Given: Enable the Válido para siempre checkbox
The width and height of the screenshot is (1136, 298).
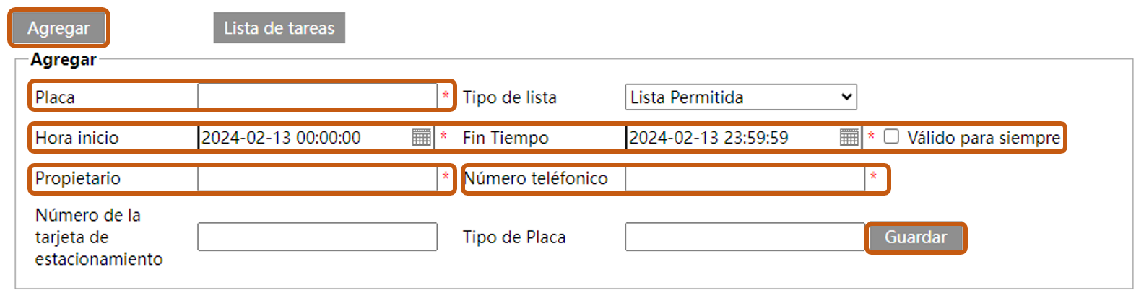Looking at the screenshot, I should [x=892, y=137].
